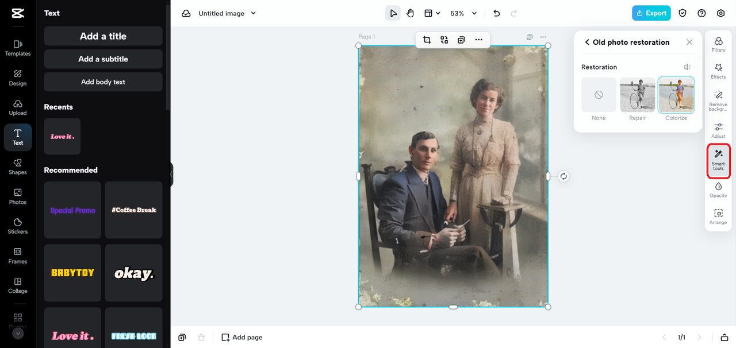
Task: Open more options in floating image toolbar
Action: tap(478, 40)
